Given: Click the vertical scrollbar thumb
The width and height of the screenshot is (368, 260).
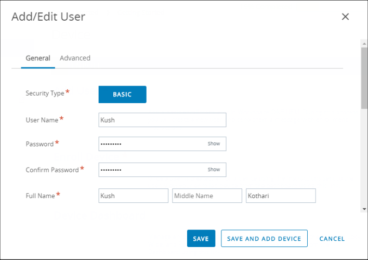Looking at the screenshot, I should 364,78.
